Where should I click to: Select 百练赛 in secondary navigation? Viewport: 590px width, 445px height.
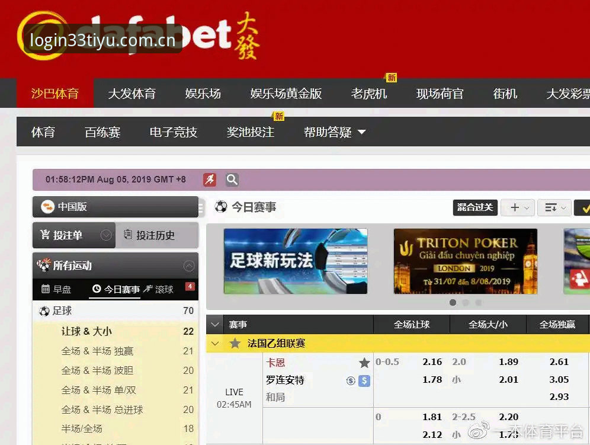pyautogui.click(x=102, y=132)
